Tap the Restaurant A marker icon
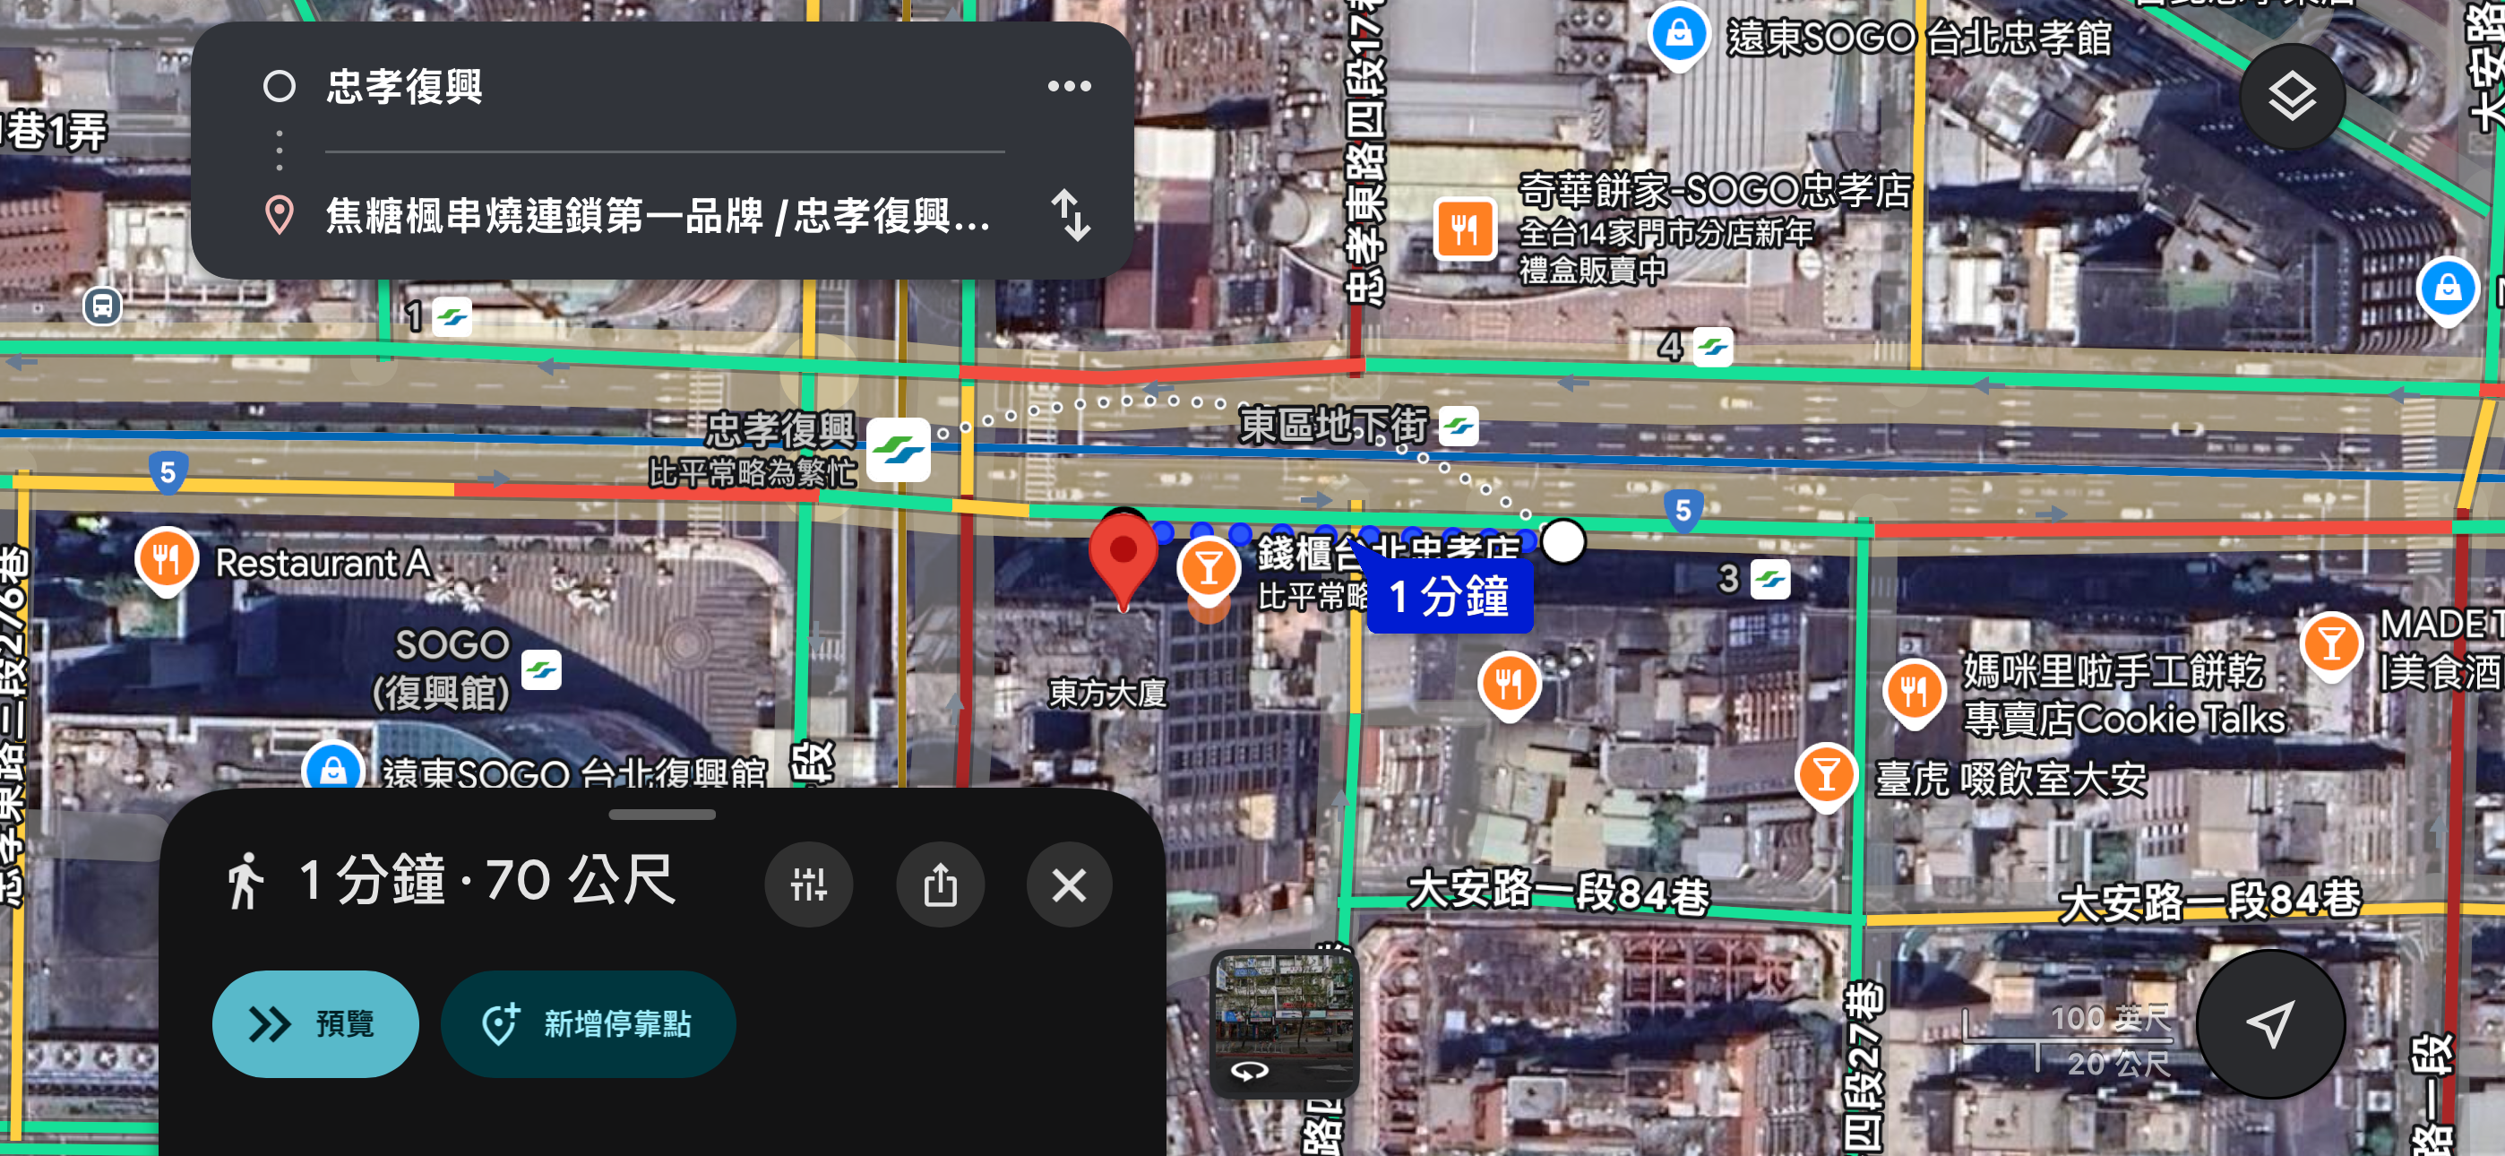Image resolution: width=2505 pixels, height=1156 pixels. click(167, 559)
